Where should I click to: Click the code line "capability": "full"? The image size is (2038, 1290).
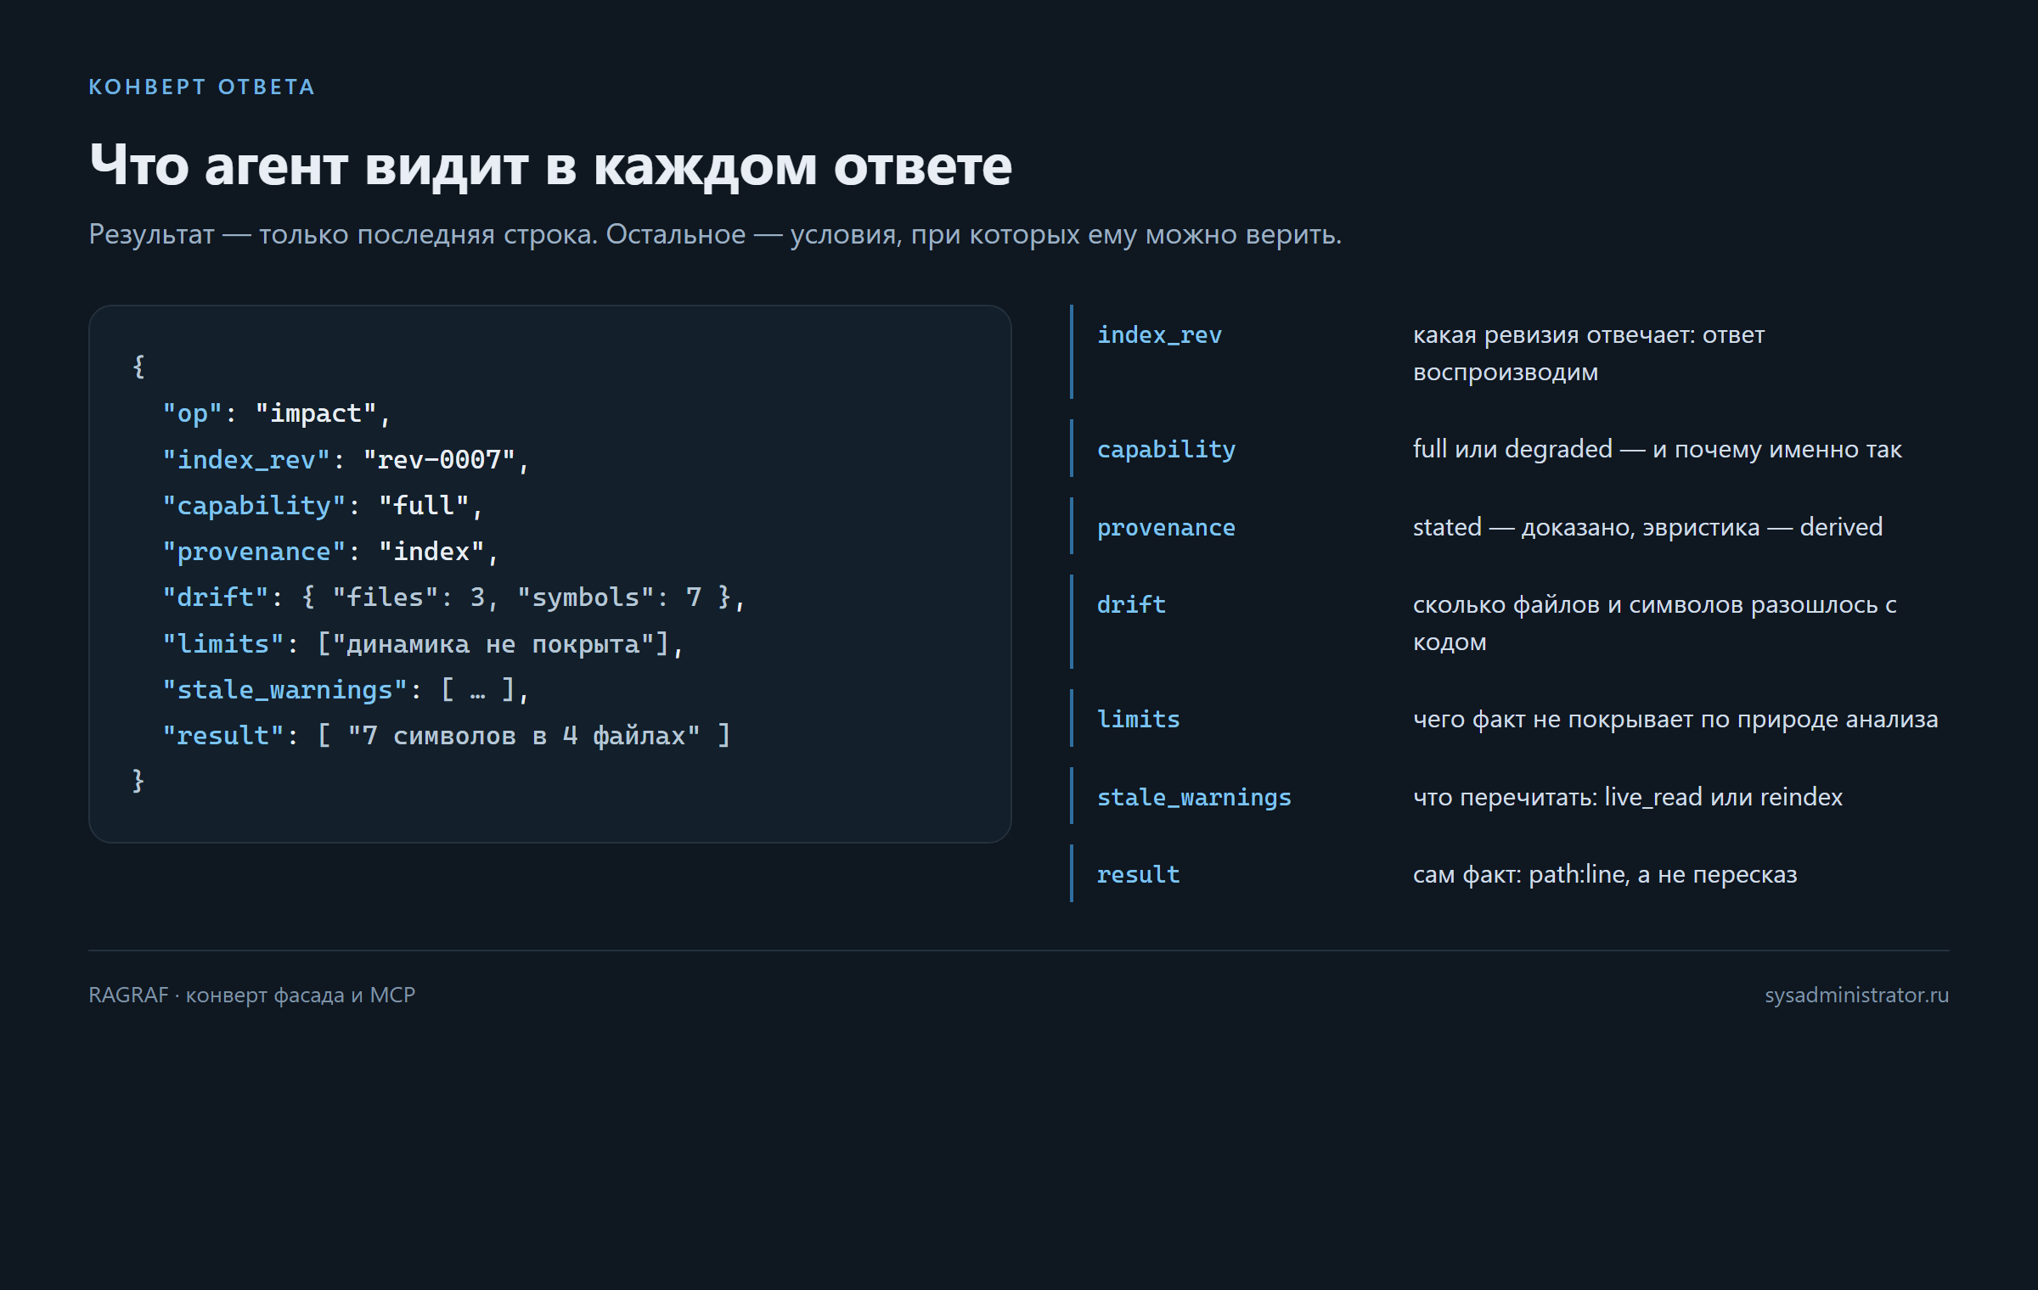pyautogui.click(x=323, y=506)
